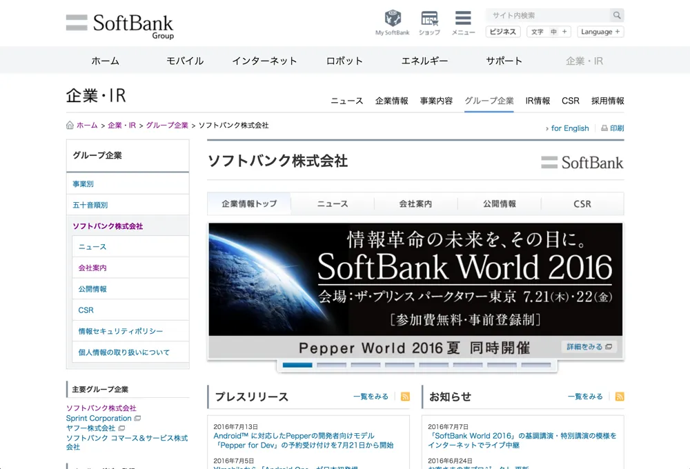Click the RSS icon beside お知らせ

[620, 397]
